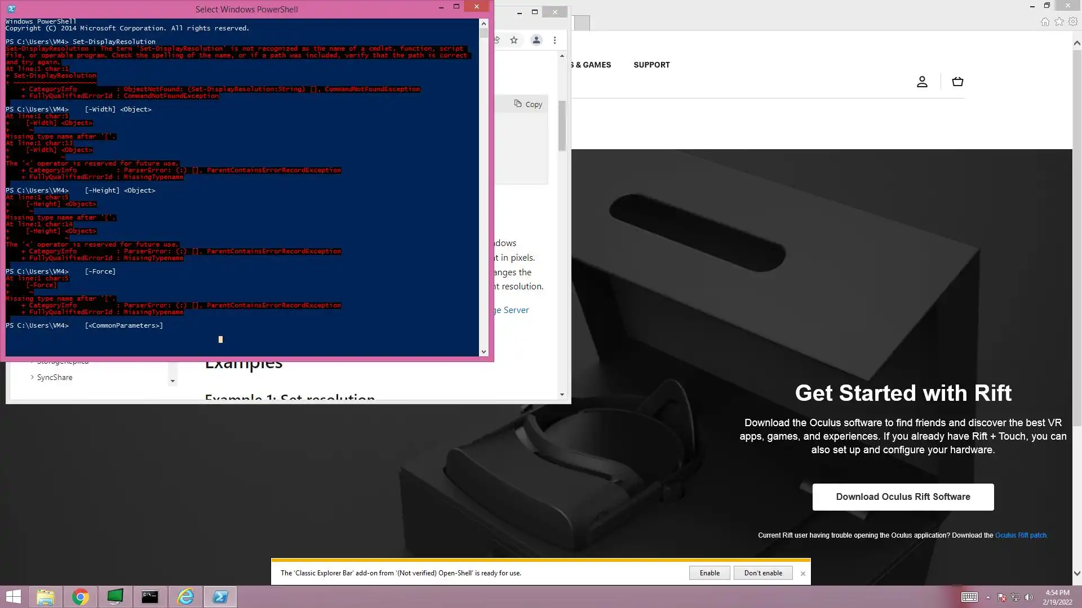Open Chrome three-dot menu
Image resolution: width=1082 pixels, height=608 pixels.
click(x=555, y=40)
